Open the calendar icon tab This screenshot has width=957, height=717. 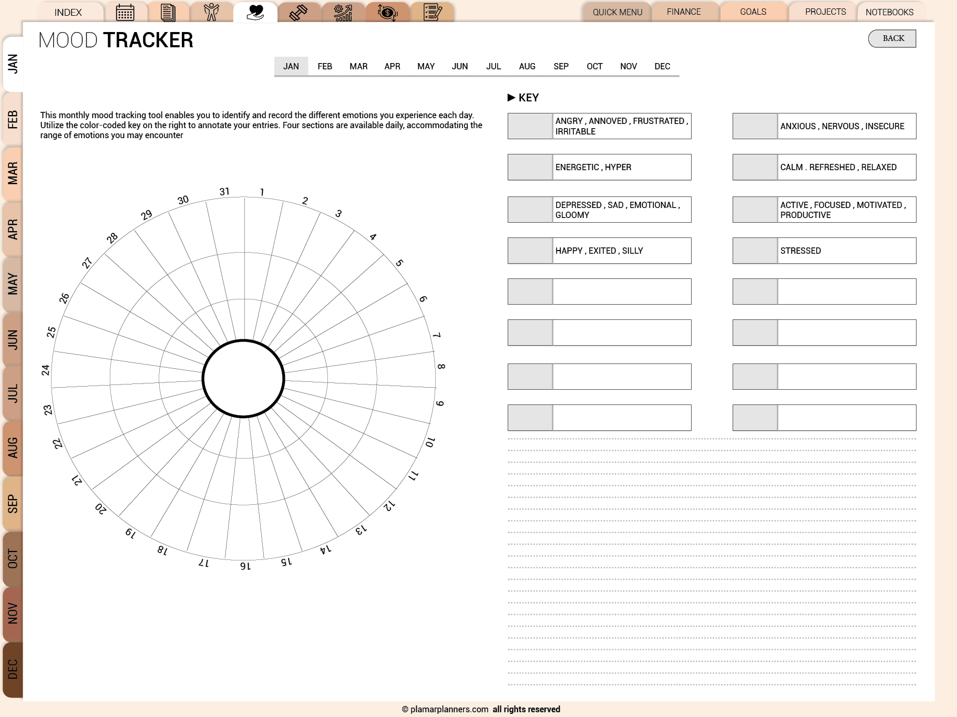pos(125,12)
